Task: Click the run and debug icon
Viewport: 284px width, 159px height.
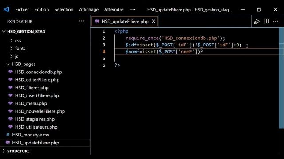Action: click(x=256, y=22)
